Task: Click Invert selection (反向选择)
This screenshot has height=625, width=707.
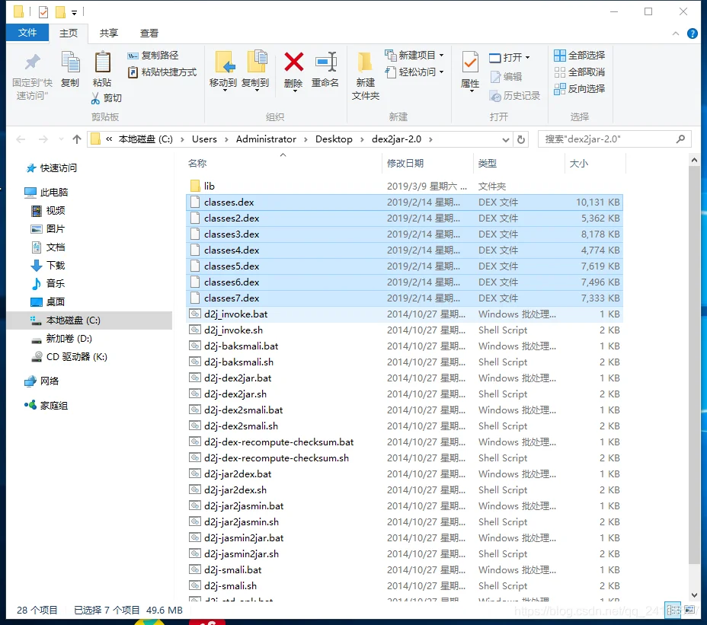Action: 580,89
